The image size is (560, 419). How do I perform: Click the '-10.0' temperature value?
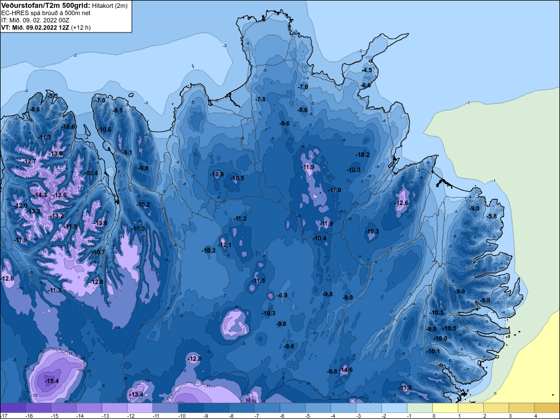point(440,339)
